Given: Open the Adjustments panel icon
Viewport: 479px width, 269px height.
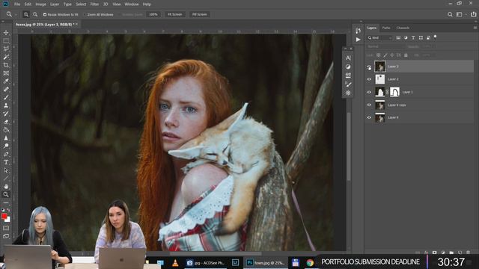Looking at the screenshot, I should pyautogui.click(x=348, y=67).
